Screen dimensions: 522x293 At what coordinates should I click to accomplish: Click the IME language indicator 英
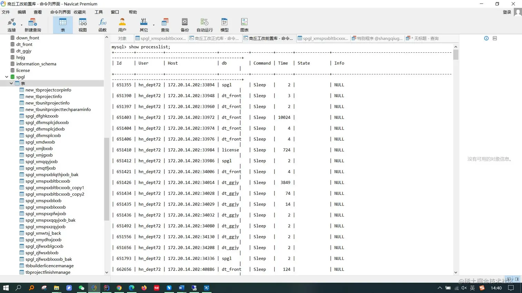point(472,288)
